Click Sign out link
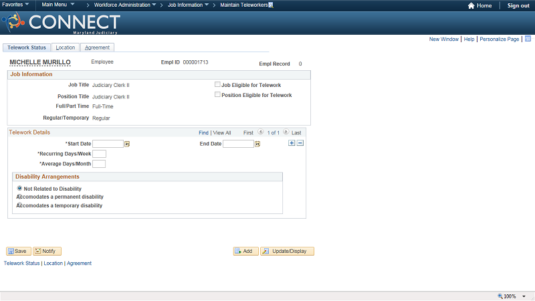 (518, 5)
